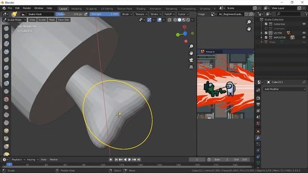Open the Modifier wrench properties tab

point(258,138)
